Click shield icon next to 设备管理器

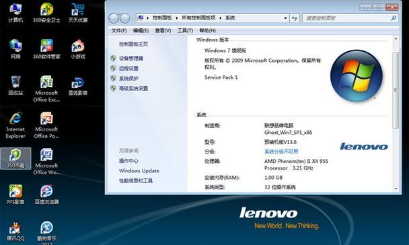pos(113,58)
